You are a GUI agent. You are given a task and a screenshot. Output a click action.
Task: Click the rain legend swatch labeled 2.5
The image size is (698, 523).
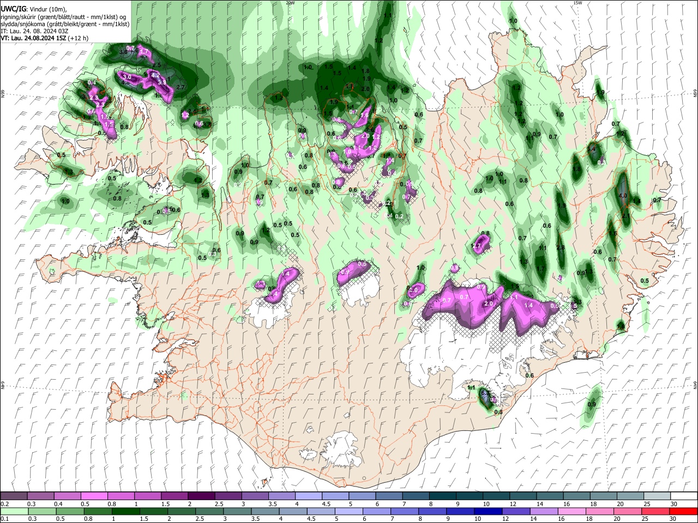(209, 511)
